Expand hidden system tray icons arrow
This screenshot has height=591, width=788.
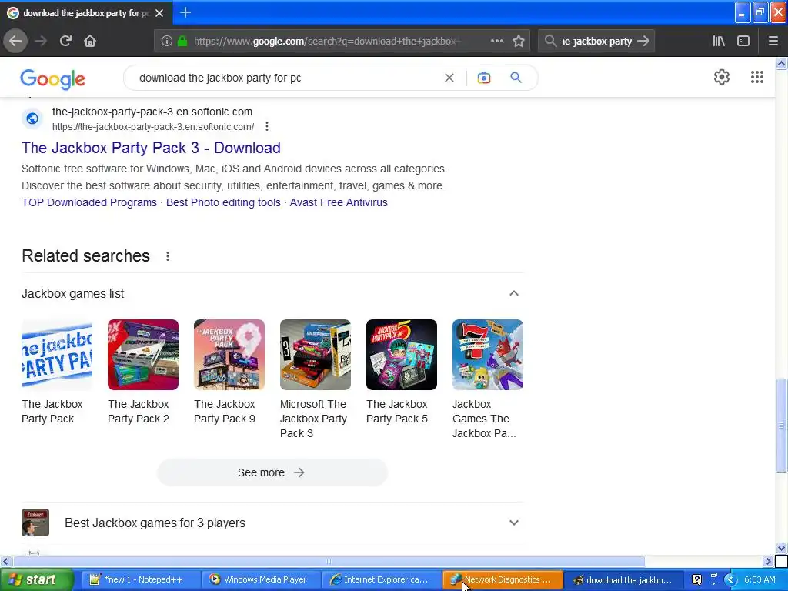pyautogui.click(x=730, y=579)
